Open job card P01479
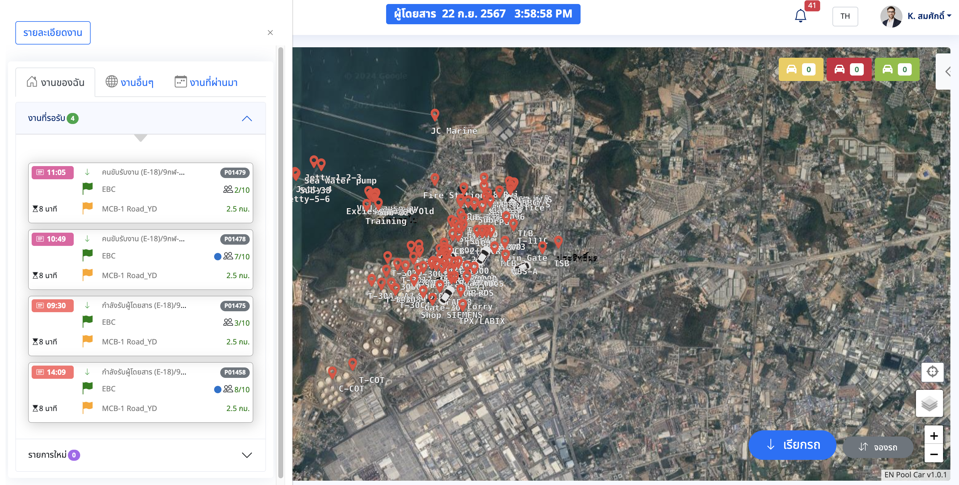This screenshot has height=485, width=959. (x=140, y=192)
